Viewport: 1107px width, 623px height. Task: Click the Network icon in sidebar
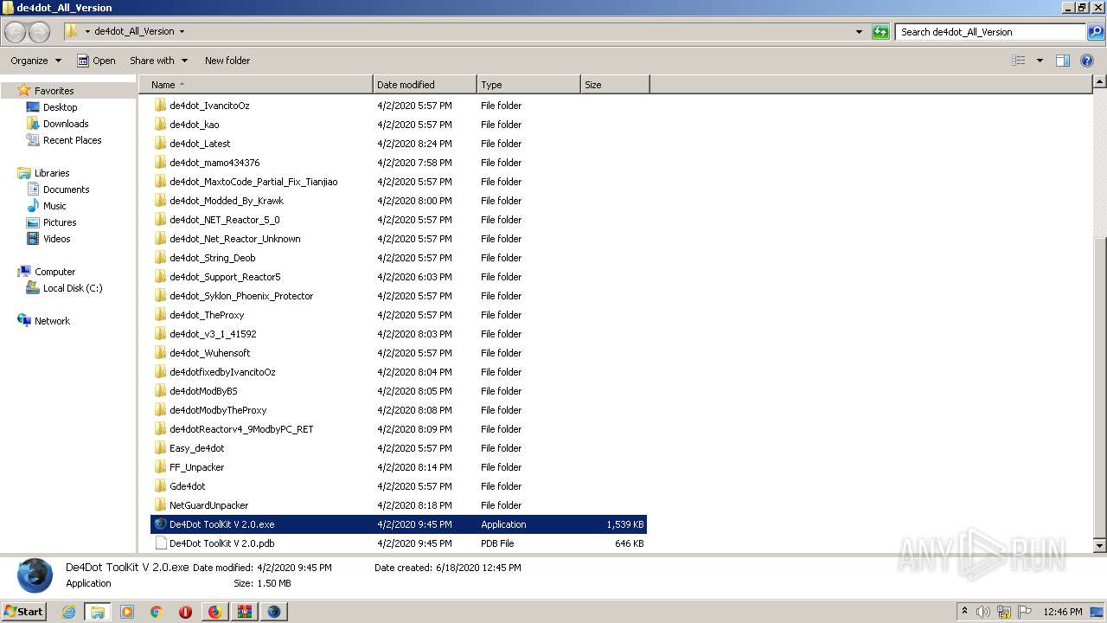(24, 321)
